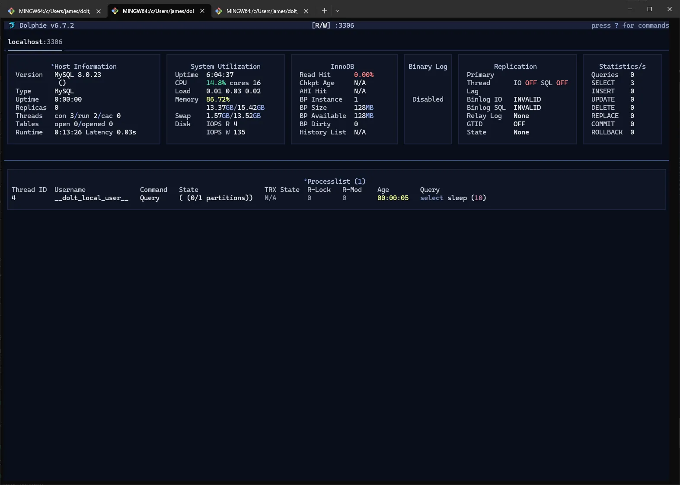Viewport: 680px width, 485px height.
Task: Open a new terminal tab with the plus icon
Action: pyautogui.click(x=325, y=11)
